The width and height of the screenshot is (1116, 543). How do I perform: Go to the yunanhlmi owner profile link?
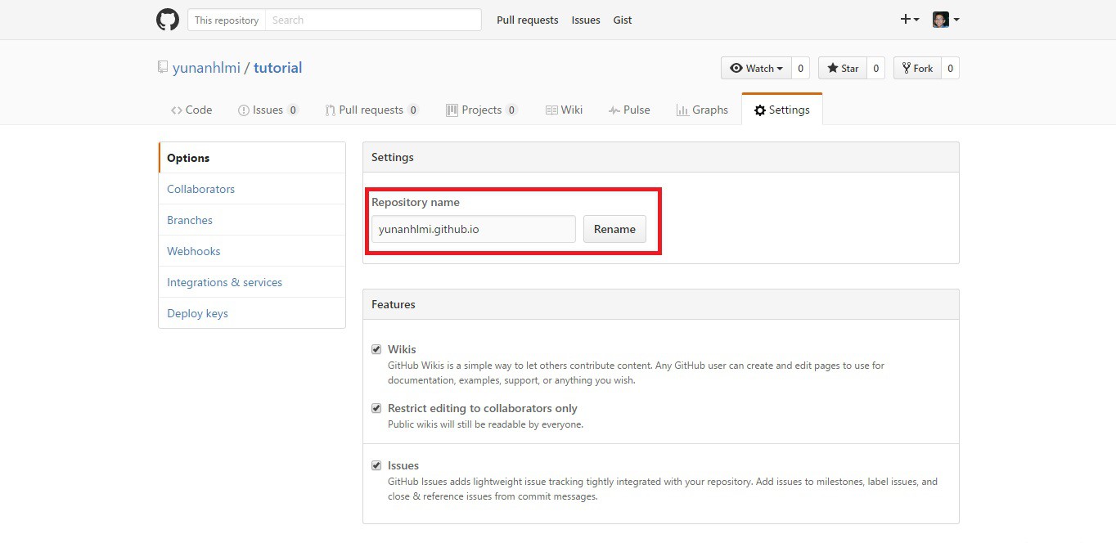pyautogui.click(x=206, y=68)
